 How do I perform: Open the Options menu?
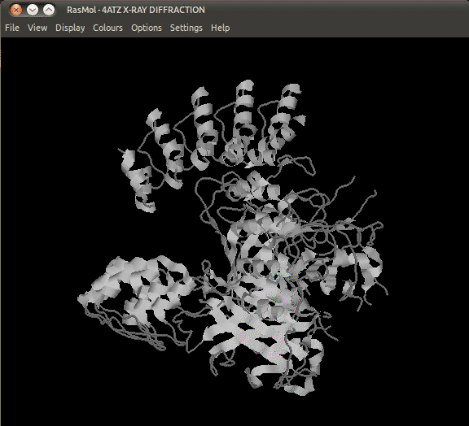pyautogui.click(x=147, y=28)
